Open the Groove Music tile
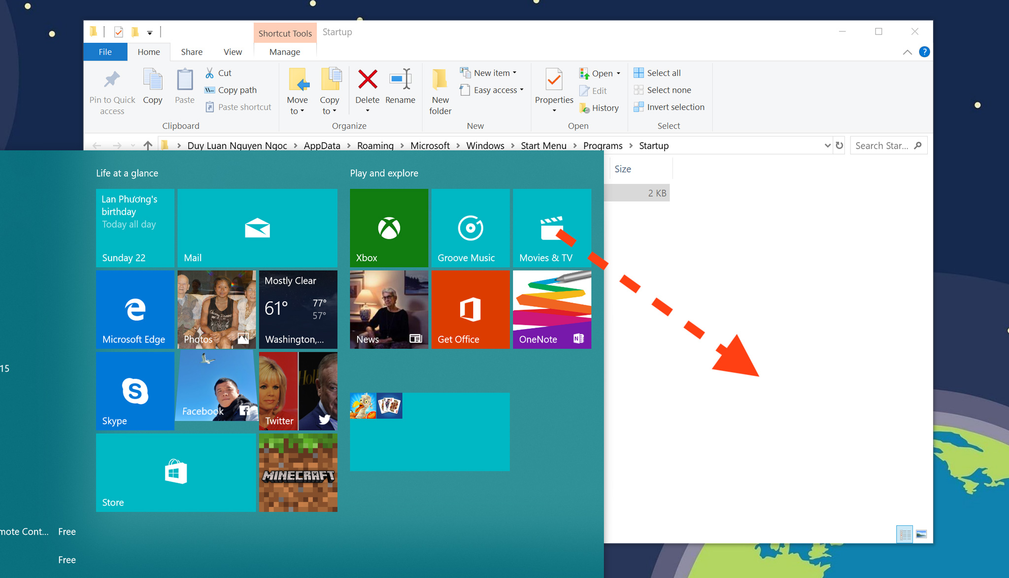Image resolution: width=1009 pixels, height=578 pixels. [471, 228]
